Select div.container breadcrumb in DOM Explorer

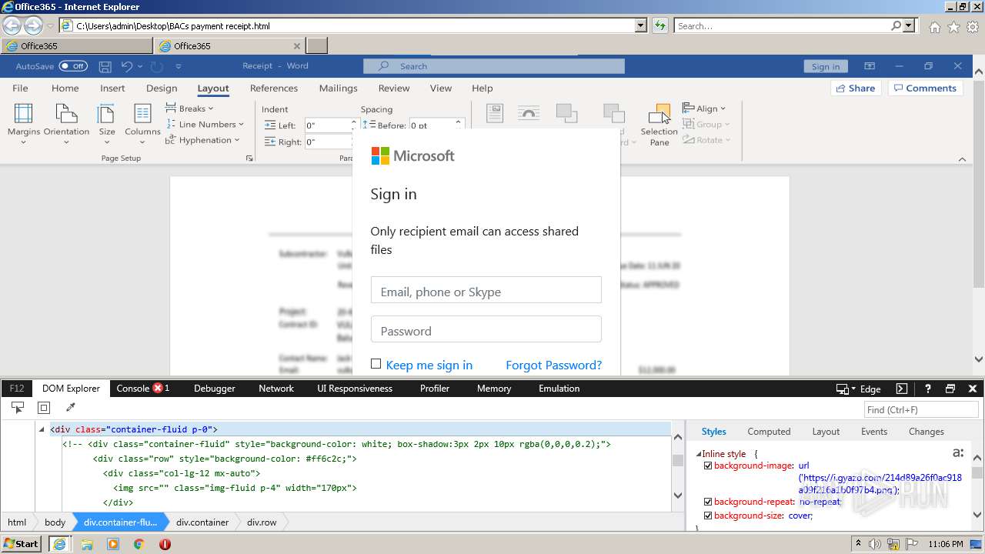click(x=202, y=522)
